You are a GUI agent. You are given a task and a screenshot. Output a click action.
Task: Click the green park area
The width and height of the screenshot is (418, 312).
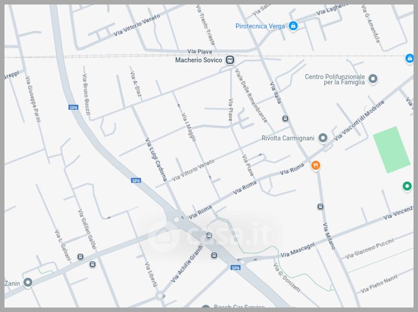coord(391,150)
